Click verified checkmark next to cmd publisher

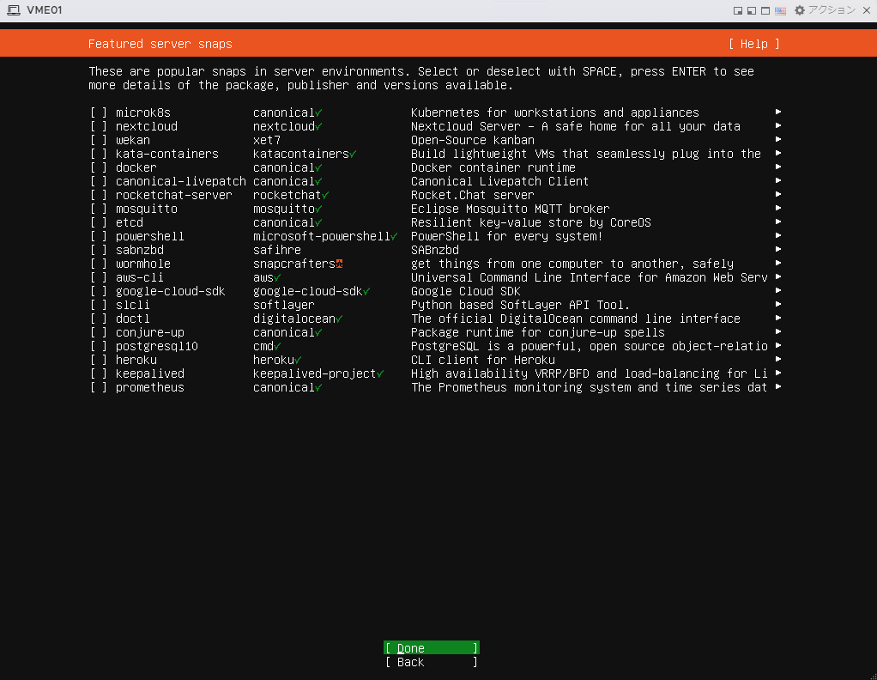click(277, 346)
